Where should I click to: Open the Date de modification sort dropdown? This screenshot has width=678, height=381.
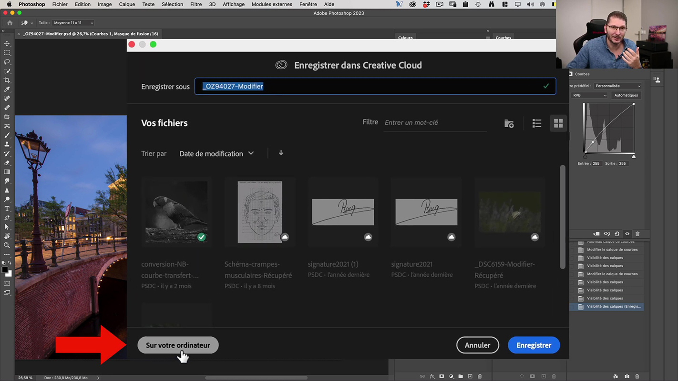coord(216,153)
